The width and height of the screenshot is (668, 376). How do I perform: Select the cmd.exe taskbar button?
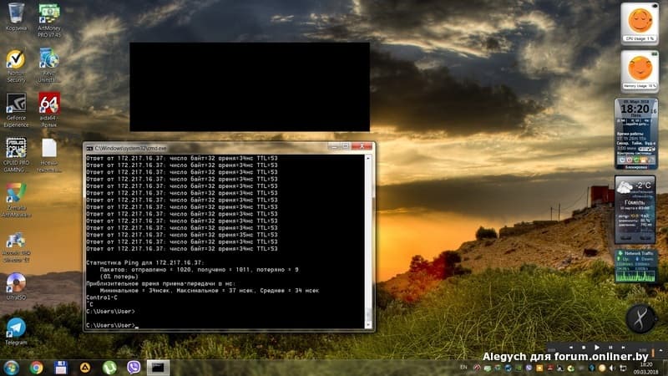click(157, 367)
